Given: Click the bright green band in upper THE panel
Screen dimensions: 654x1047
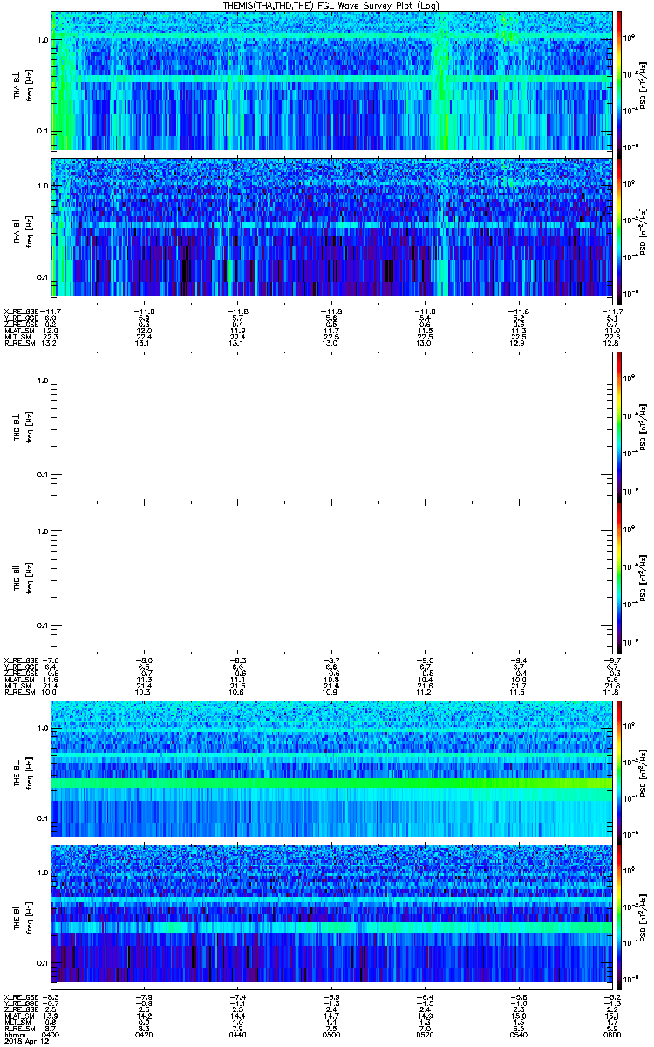Looking at the screenshot, I should [x=330, y=784].
